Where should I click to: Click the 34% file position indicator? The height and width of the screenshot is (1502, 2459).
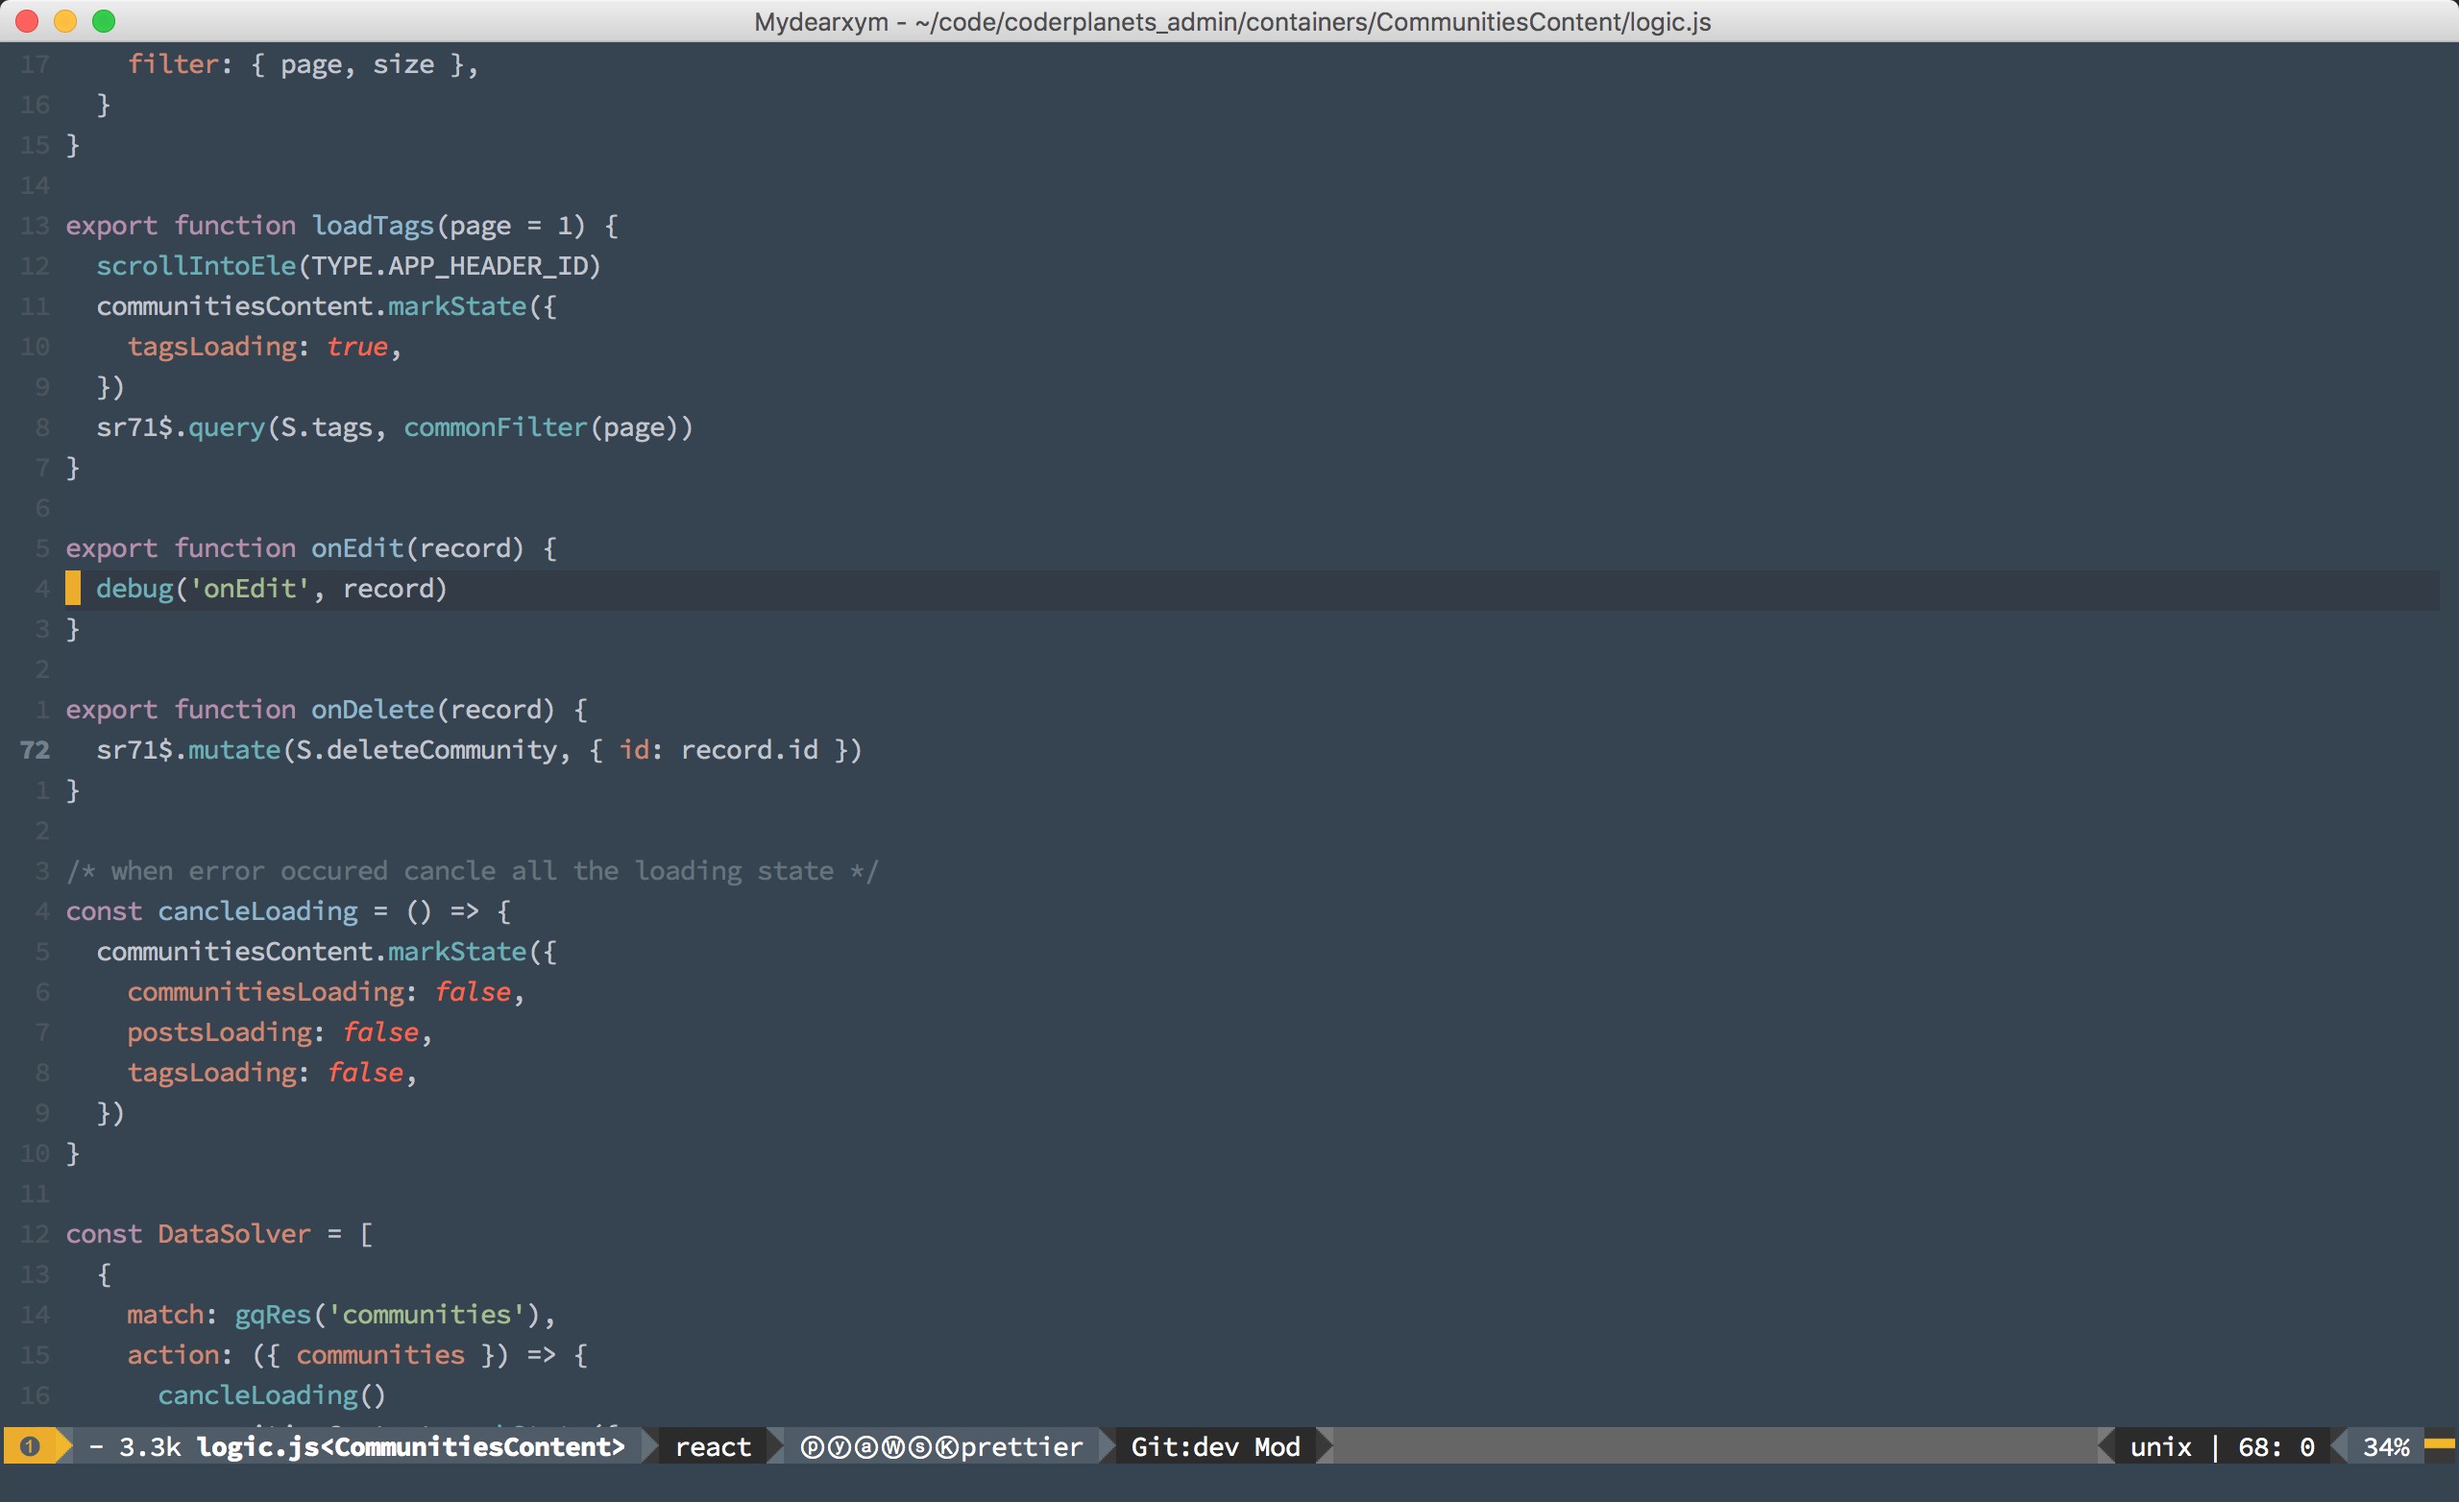click(x=2385, y=1446)
